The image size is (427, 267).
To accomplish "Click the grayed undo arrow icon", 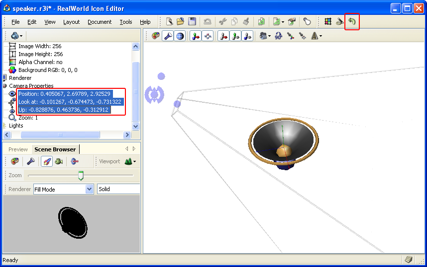I will (207, 21).
